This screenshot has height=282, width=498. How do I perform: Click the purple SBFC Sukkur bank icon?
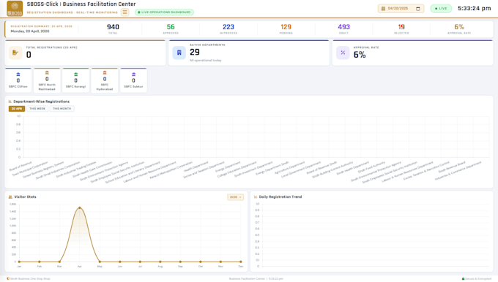(133, 74)
